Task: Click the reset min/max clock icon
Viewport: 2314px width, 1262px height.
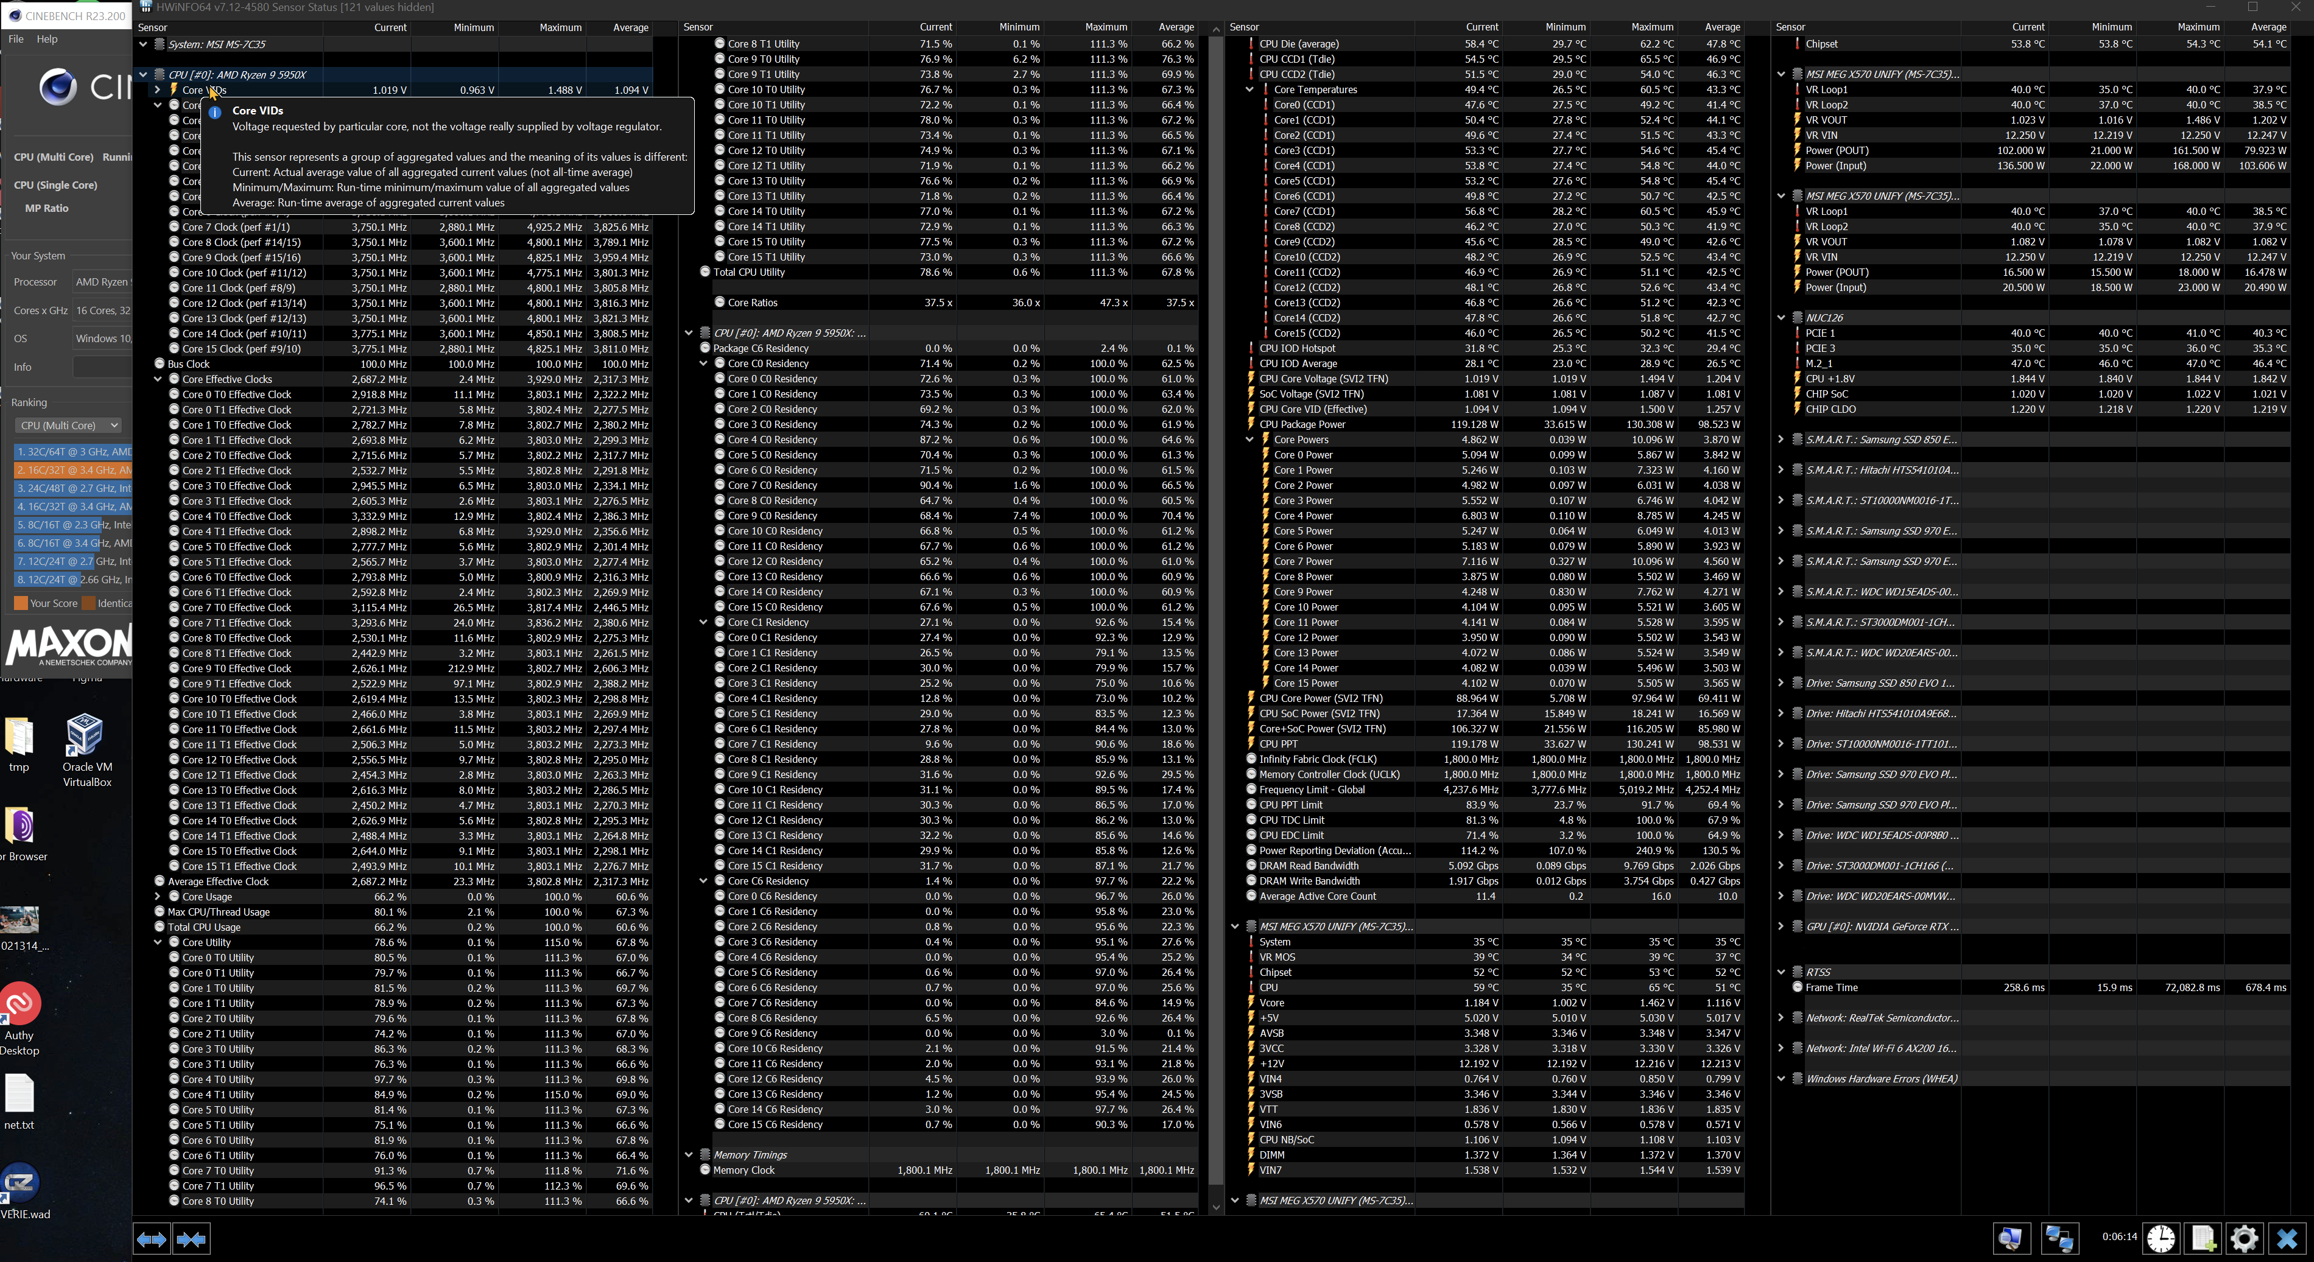Action: point(2161,1239)
